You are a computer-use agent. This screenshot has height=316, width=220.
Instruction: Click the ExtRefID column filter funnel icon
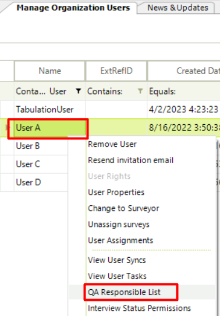point(140,91)
